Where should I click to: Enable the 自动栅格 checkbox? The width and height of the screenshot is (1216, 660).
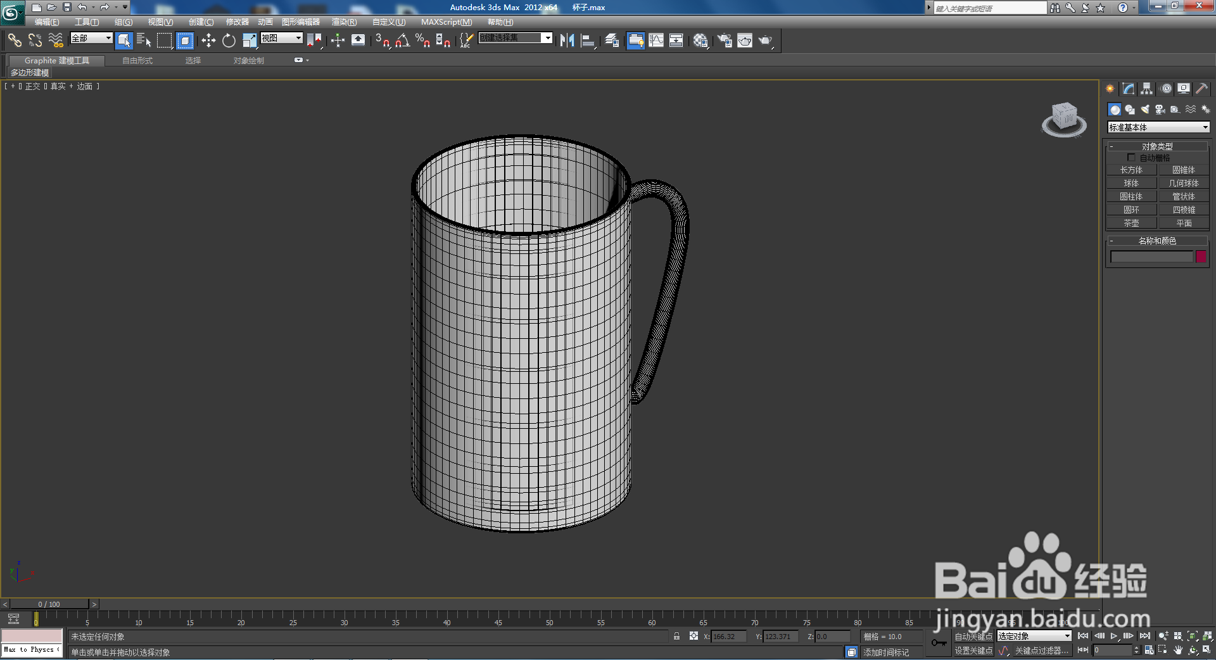coord(1131,157)
